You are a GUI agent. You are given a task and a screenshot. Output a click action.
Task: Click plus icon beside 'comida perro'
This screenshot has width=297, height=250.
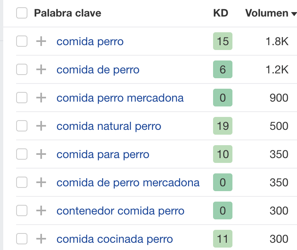click(x=41, y=41)
